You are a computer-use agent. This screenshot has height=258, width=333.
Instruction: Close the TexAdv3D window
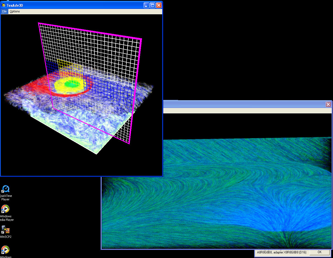pos(159,5)
